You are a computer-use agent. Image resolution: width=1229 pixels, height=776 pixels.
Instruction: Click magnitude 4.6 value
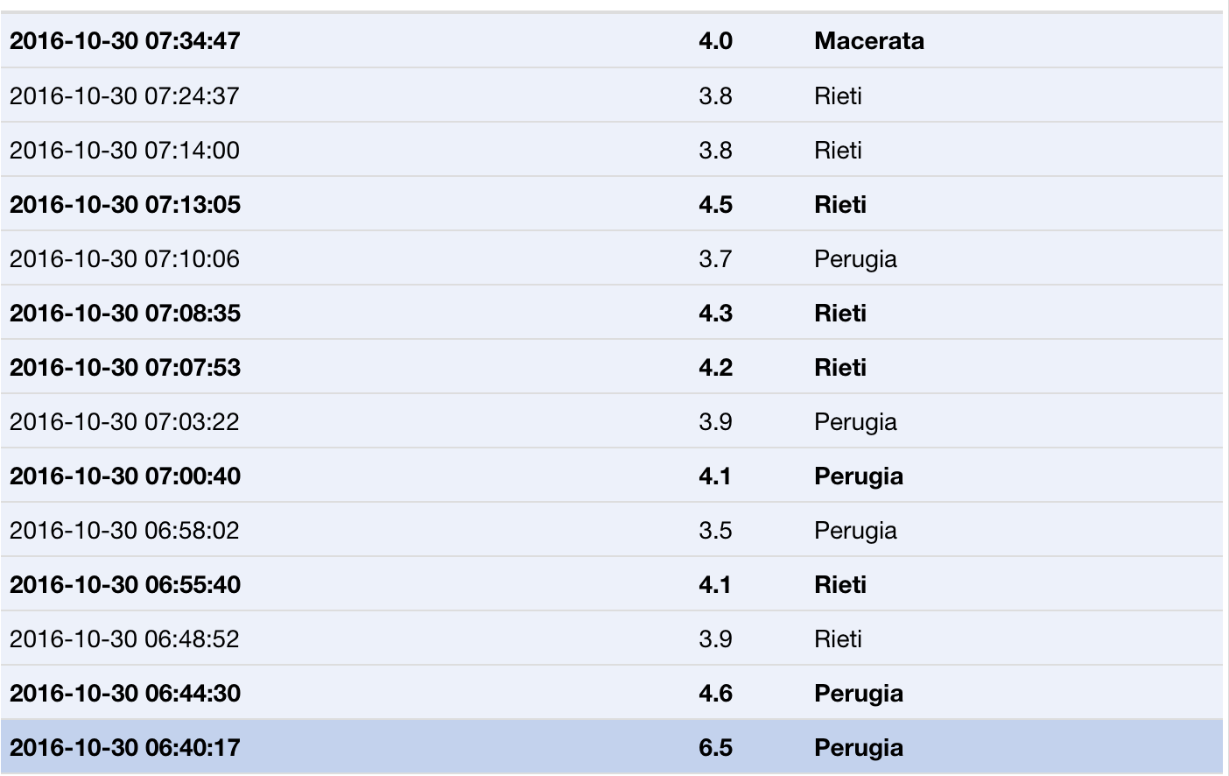coord(715,694)
